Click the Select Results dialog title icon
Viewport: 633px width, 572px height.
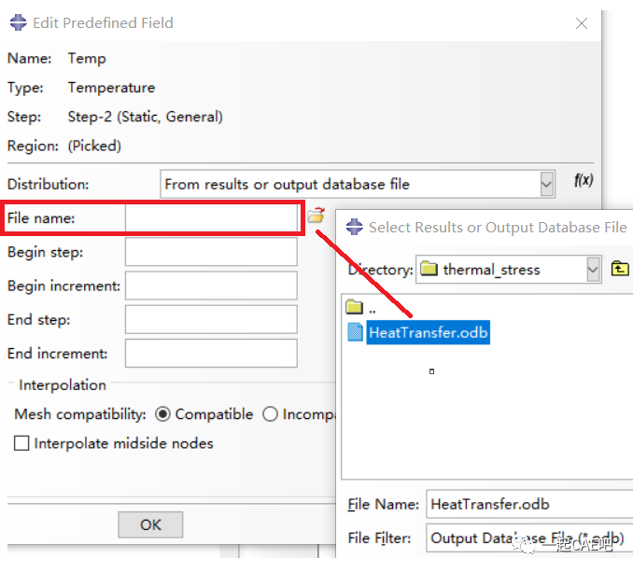pyautogui.click(x=355, y=227)
